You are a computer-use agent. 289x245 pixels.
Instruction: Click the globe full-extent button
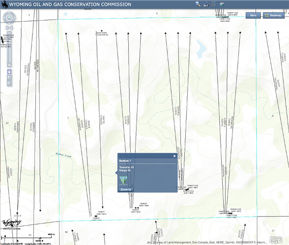(x=9, y=18)
